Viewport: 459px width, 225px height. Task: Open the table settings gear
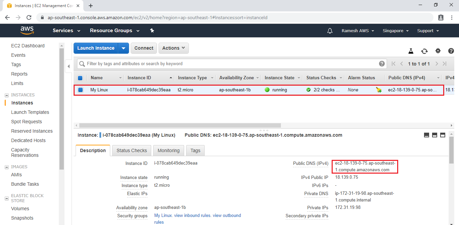pyautogui.click(x=438, y=51)
